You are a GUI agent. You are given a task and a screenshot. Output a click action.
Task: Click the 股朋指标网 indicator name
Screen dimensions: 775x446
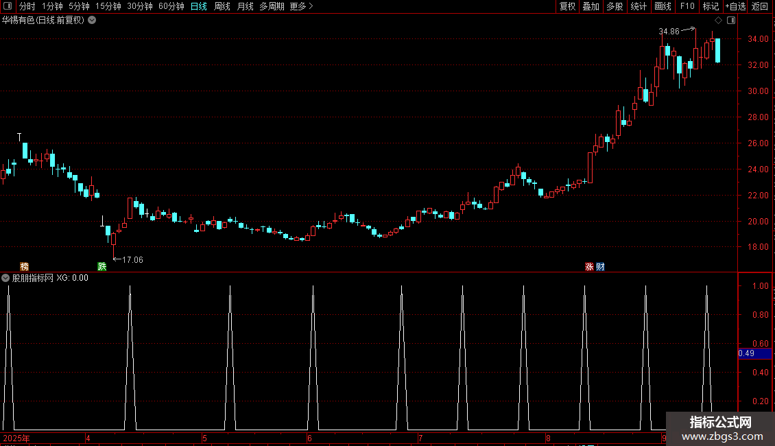click(33, 278)
